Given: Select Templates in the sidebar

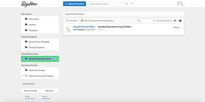Looking at the screenshot, I should tap(33, 30).
